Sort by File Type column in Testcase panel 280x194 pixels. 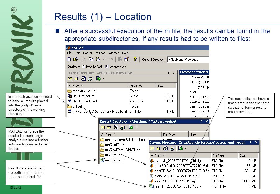142,86
